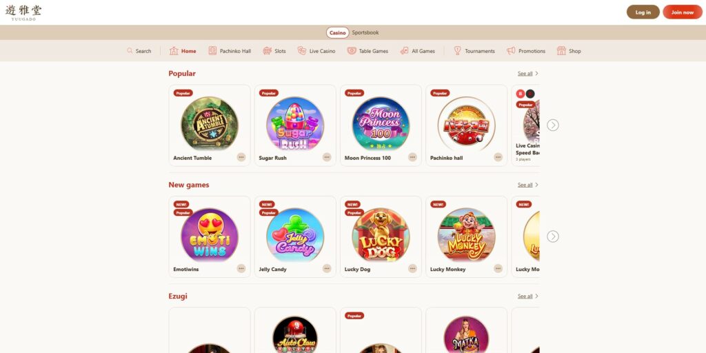Image resolution: width=706 pixels, height=353 pixels.
Task: Open the Tournaments trophy icon
Action: [458, 51]
